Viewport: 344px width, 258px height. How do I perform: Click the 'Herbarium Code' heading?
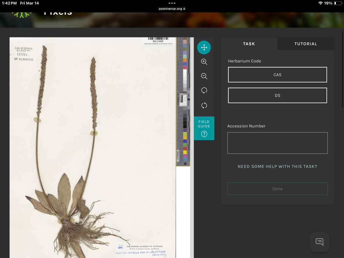(244, 61)
